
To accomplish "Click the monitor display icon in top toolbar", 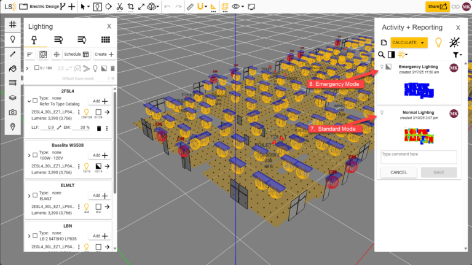I will pyautogui.click(x=251, y=6).
